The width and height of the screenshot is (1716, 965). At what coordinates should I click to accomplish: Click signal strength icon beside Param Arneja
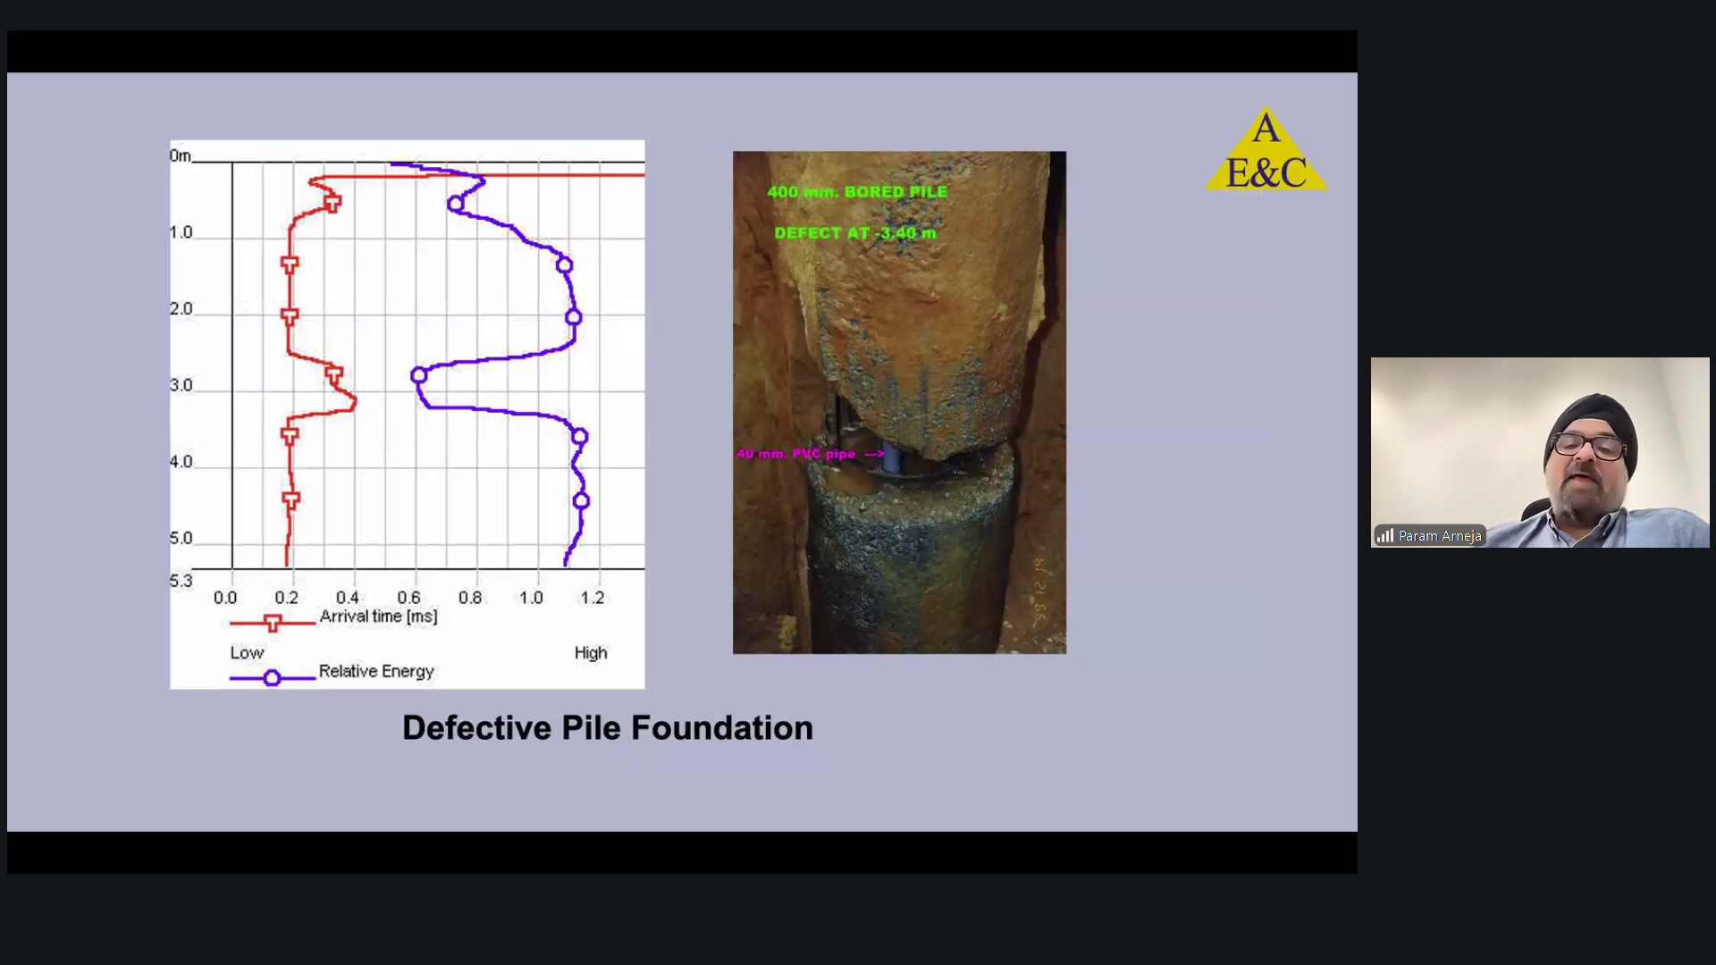pyautogui.click(x=1384, y=536)
